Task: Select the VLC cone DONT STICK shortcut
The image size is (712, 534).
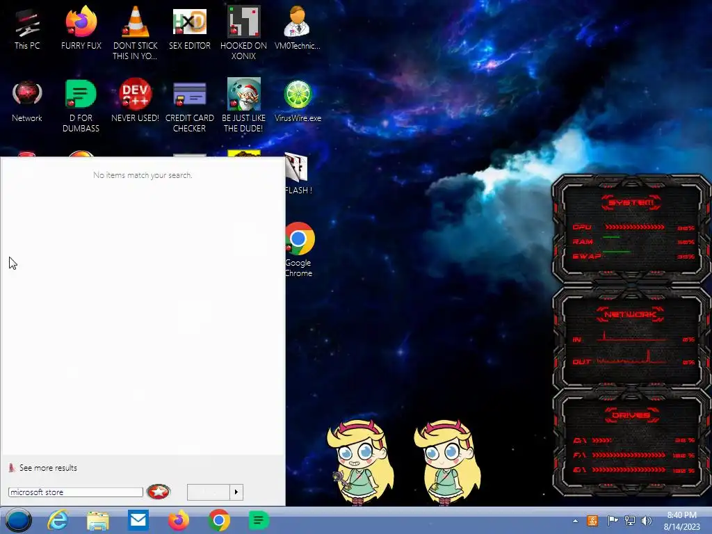Action: click(x=135, y=33)
